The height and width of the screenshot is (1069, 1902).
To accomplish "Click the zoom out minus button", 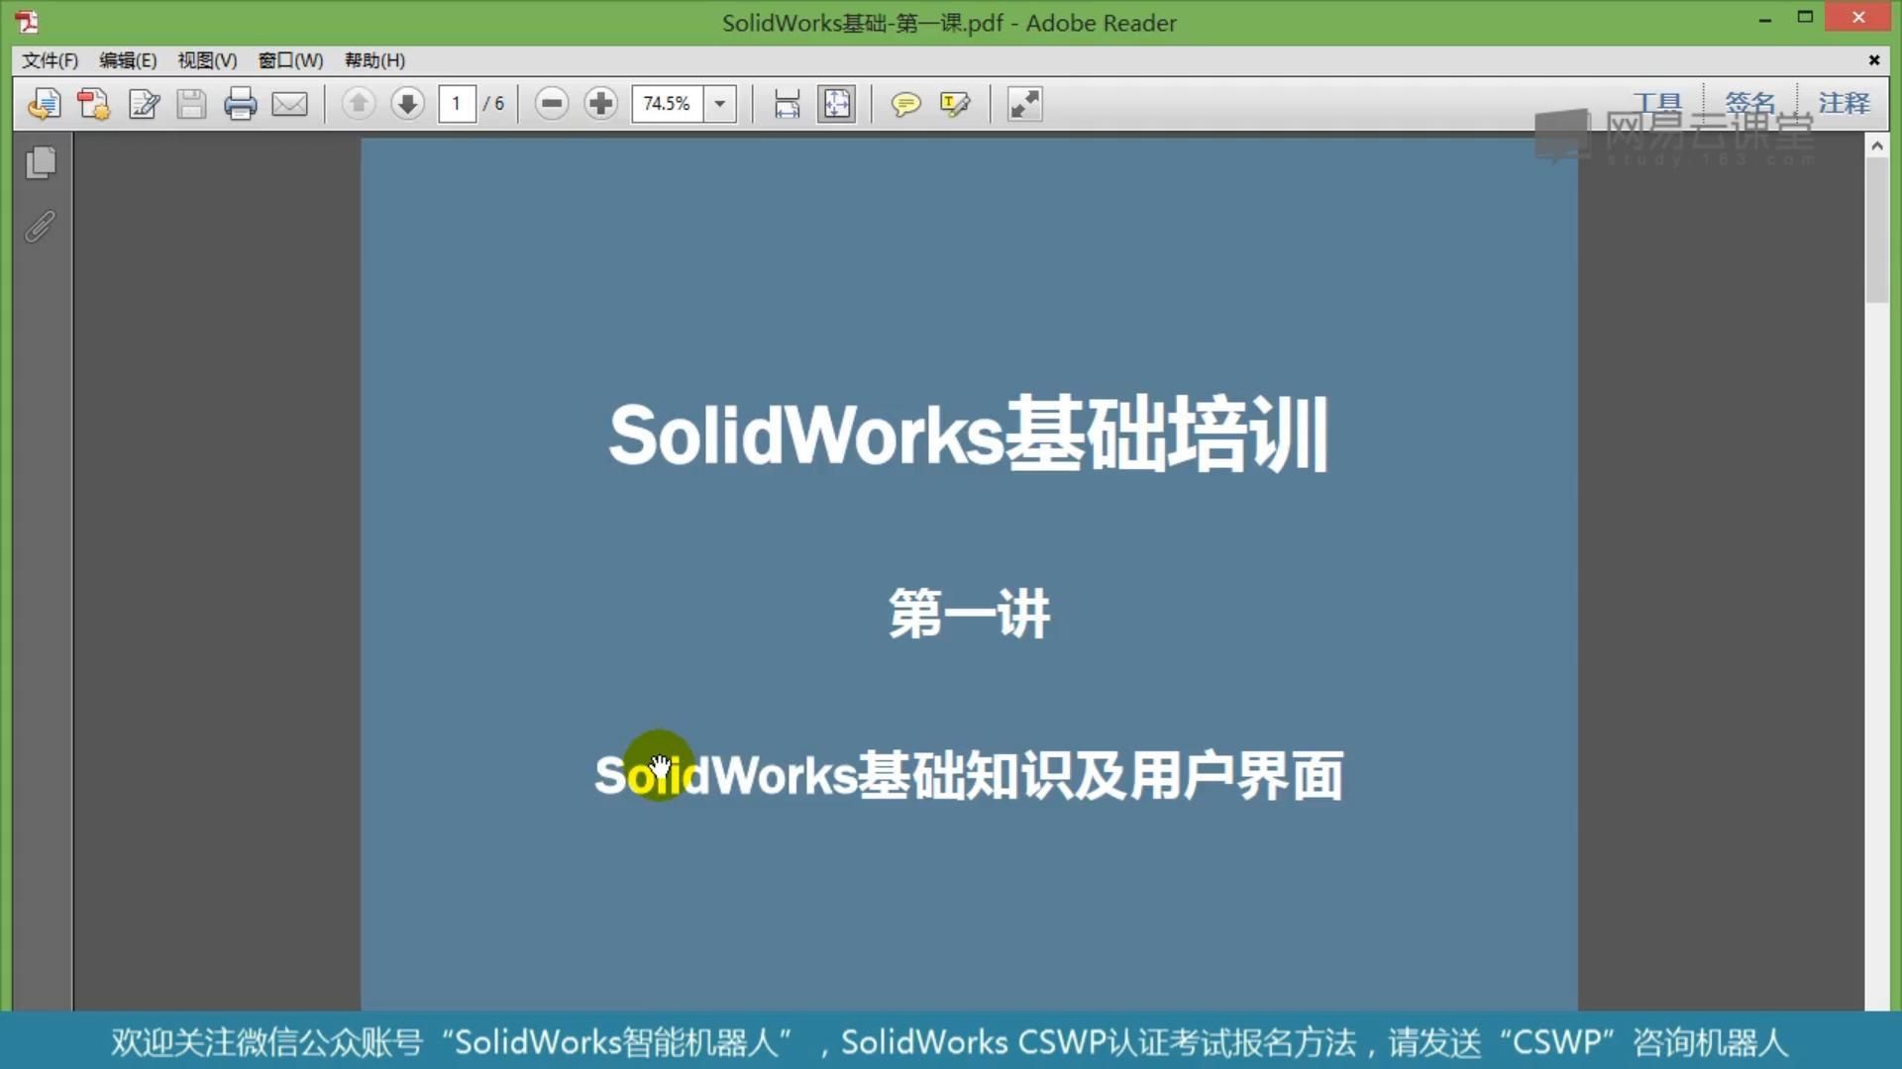I will (x=552, y=103).
